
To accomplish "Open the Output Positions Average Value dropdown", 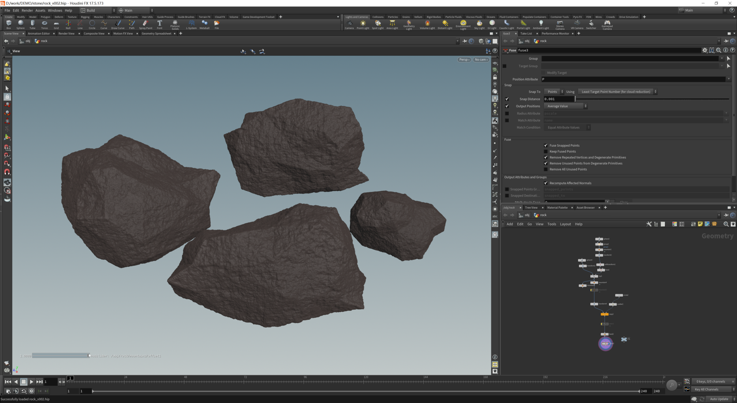I will tap(565, 106).
